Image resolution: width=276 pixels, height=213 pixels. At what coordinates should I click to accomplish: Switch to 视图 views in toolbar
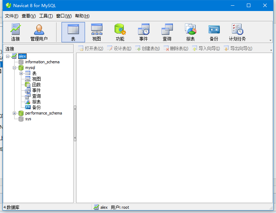click(97, 32)
